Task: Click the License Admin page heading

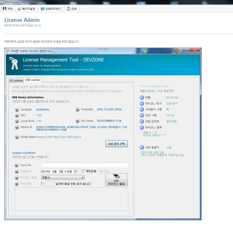Action: [22, 20]
